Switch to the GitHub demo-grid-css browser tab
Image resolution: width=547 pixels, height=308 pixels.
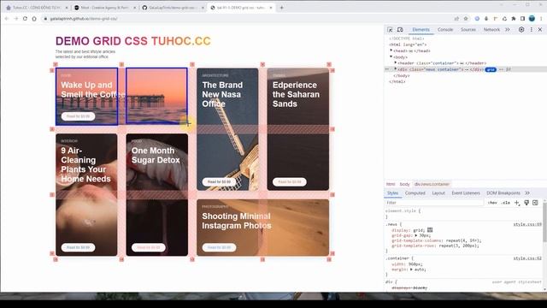173,8
